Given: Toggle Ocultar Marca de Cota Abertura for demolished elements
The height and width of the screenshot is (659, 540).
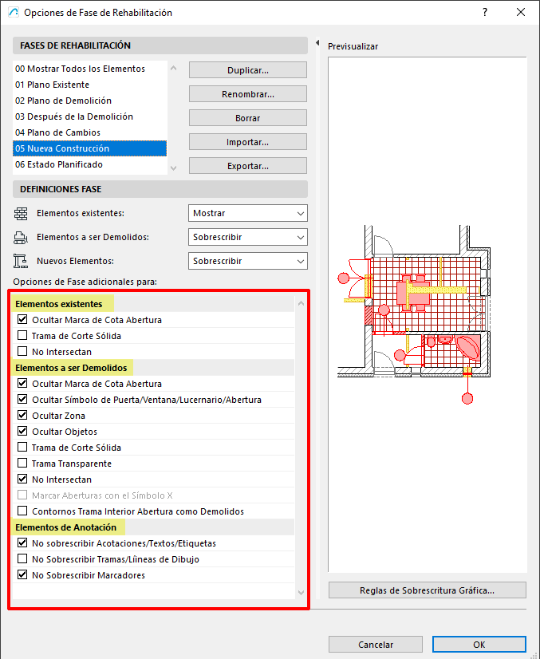Looking at the screenshot, I should click(22, 383).
